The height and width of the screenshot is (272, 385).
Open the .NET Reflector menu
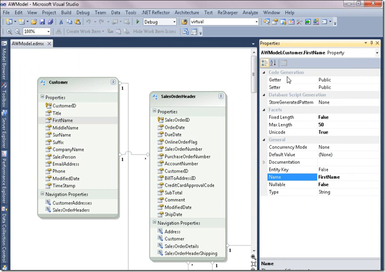tap(156, 13)
